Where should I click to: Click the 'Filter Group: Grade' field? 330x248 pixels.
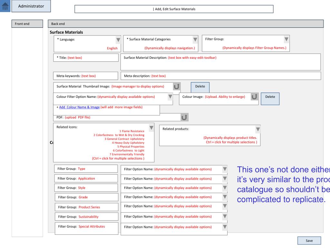86,197
